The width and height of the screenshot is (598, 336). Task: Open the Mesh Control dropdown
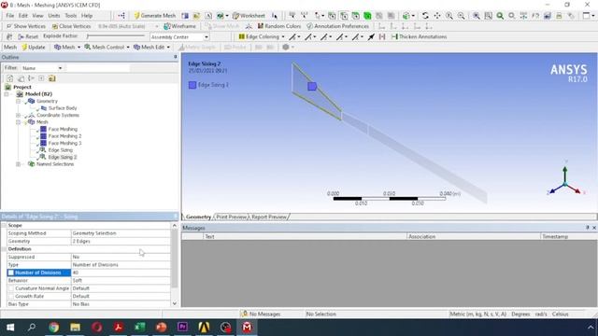pyautogui.click(x=107, y=48)
